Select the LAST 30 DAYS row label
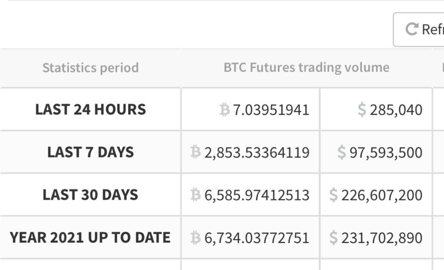Screen dimensions: 444x270 pos(91,195)
